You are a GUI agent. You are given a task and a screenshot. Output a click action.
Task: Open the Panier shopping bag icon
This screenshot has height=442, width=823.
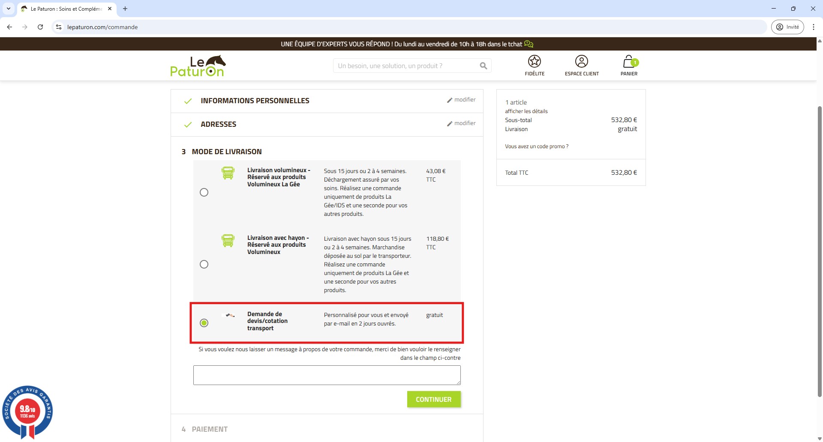coord(629,61)
